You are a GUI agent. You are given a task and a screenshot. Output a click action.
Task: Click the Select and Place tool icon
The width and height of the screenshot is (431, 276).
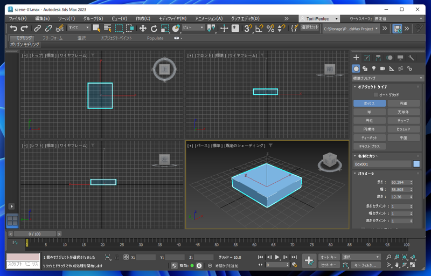pos(176,28)
